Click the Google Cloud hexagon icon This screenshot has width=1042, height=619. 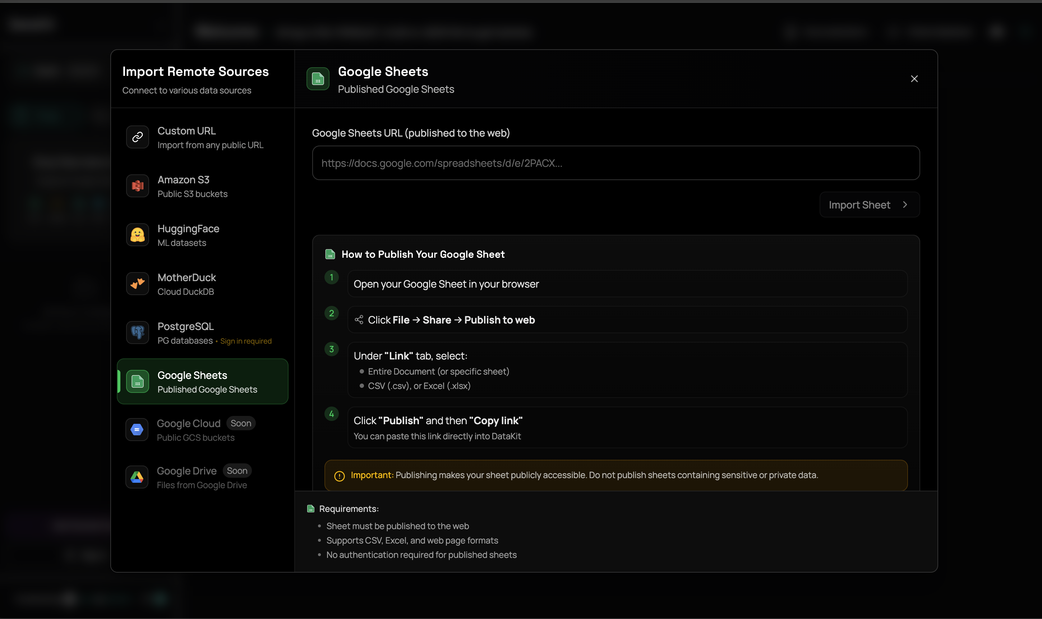pos(137,430)
